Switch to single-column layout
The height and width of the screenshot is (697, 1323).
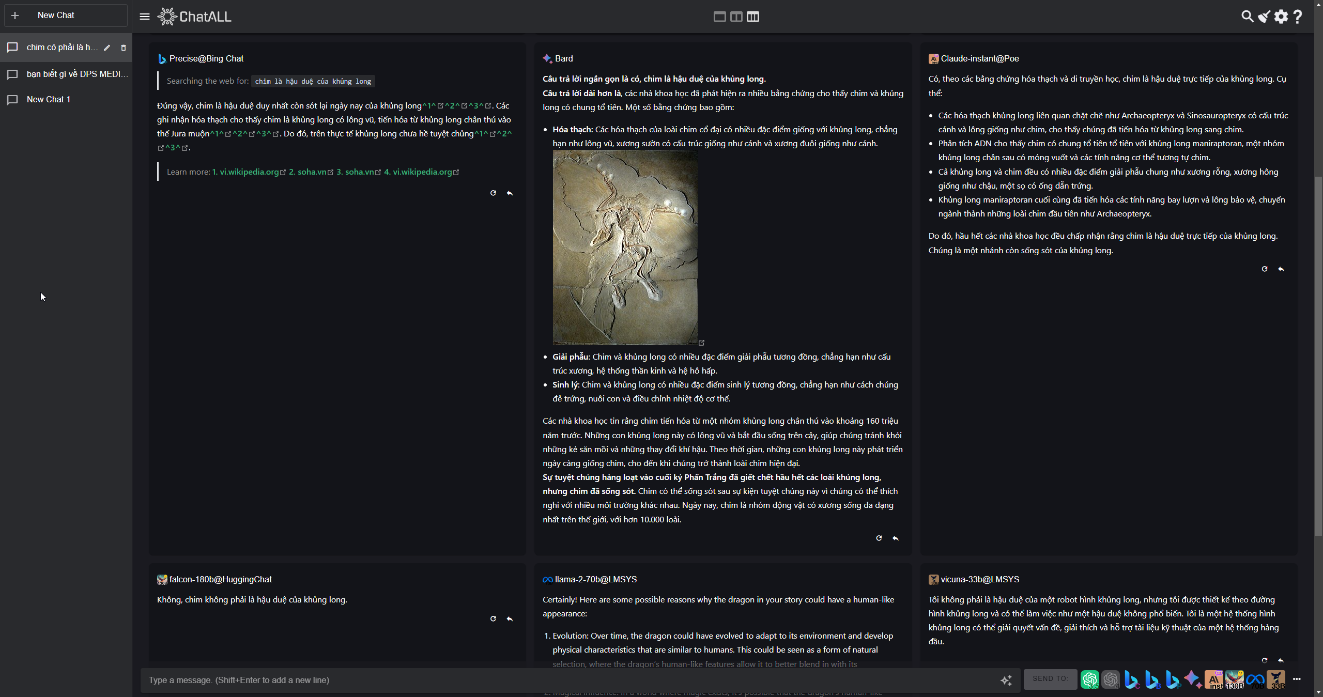719,17
